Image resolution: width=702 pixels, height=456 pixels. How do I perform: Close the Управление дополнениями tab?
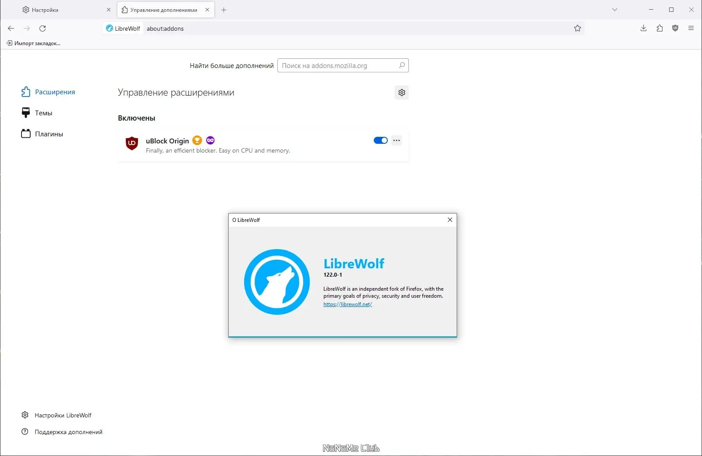pyautogui.click(x=207, y=10)
